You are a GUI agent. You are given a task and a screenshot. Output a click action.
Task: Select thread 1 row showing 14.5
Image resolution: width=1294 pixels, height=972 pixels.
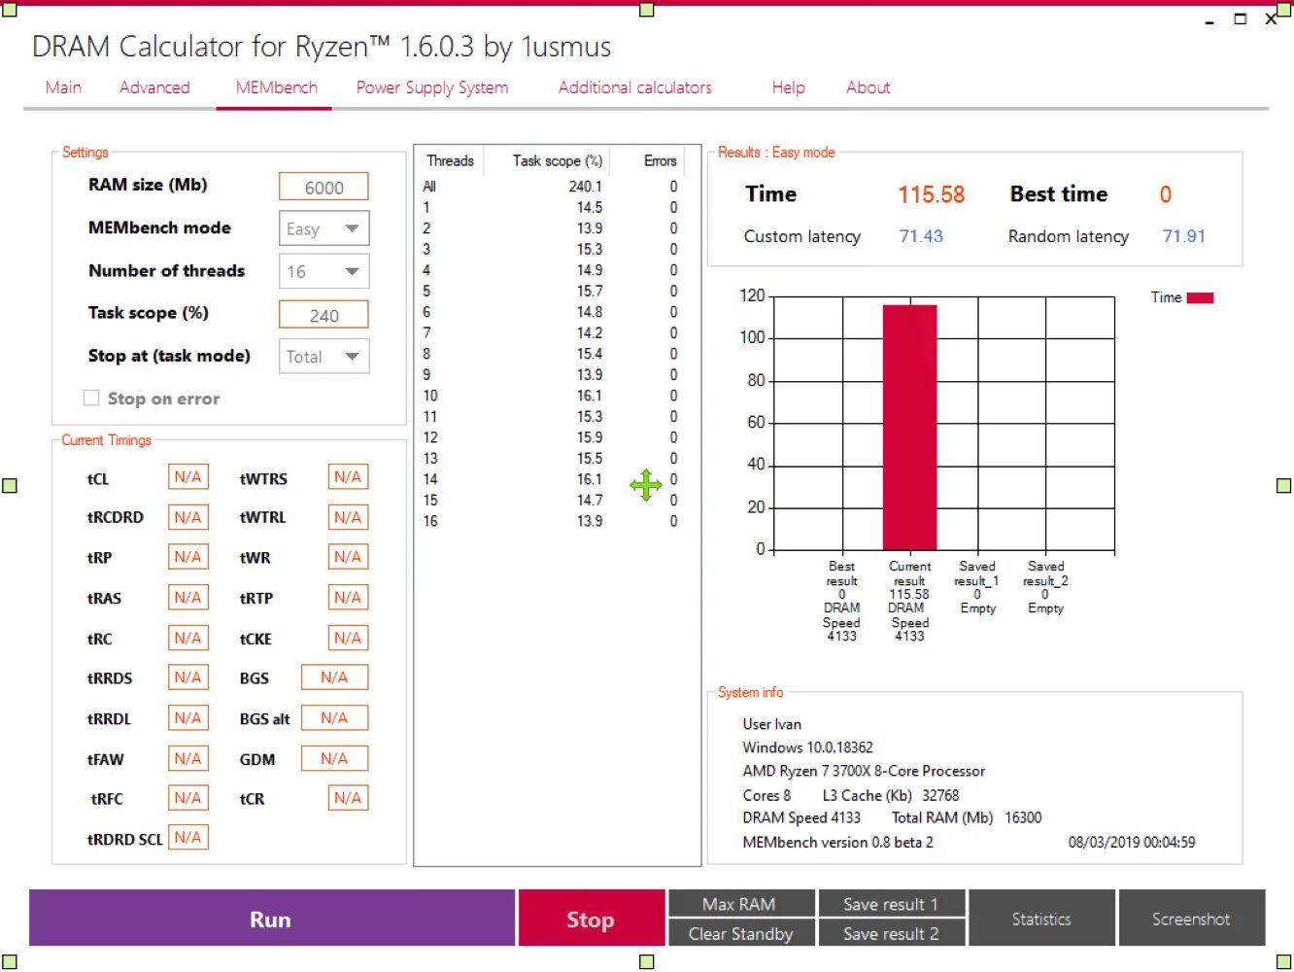coord(551,207)
